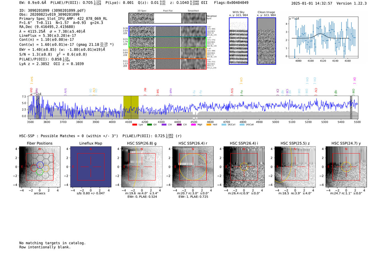Click the Obs: 20200821v019_3090201099 line
Viewport: 386px width, 262px height.
[49, 14]
